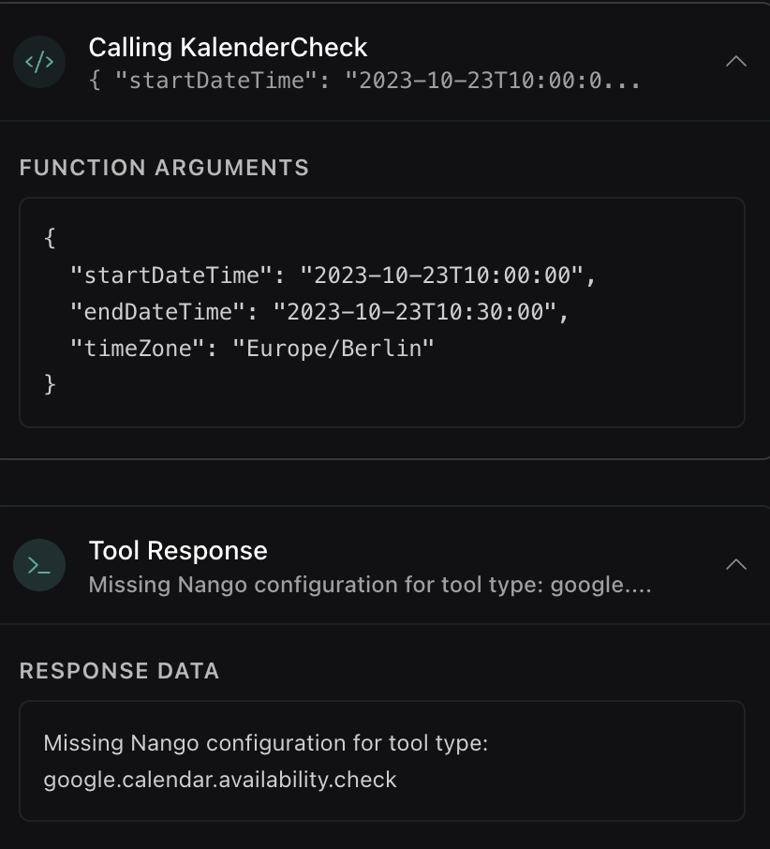Image resolution: width=770 pixels, height=849 pixels.
Task: Click the truncated startDateTime preview under KalenderCheck
Action: pyautogui.click(x=364, y=81)
